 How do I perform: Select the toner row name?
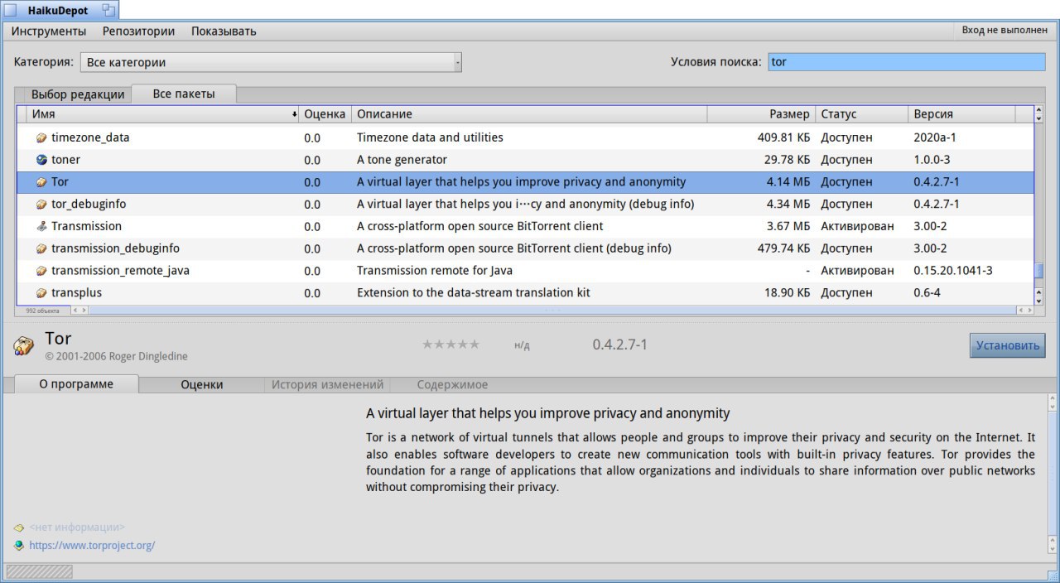65,160
